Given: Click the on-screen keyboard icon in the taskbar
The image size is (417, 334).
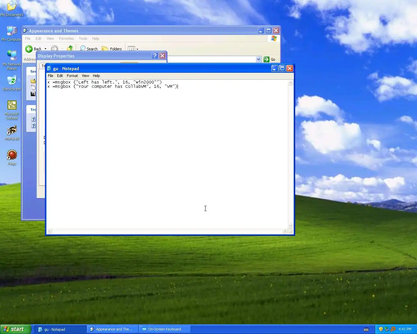Looking at the screenshot, I should [366, 329].
